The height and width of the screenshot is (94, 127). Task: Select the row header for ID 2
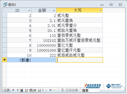click(x=4, y=15)
